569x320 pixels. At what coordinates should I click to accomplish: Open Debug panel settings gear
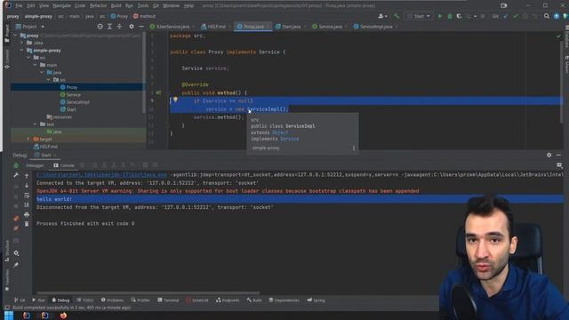[549, 155]
